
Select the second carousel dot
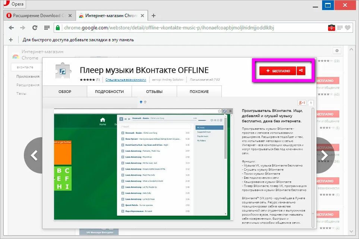click(x=145, y=102)
